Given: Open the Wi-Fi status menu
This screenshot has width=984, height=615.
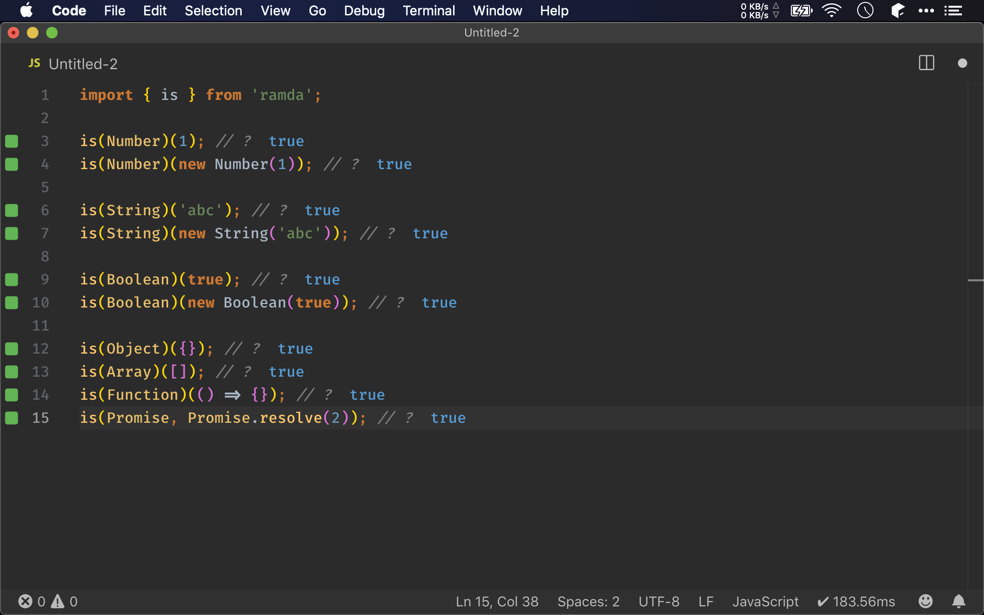Looking at the screenshot, I should click(832, 11).
